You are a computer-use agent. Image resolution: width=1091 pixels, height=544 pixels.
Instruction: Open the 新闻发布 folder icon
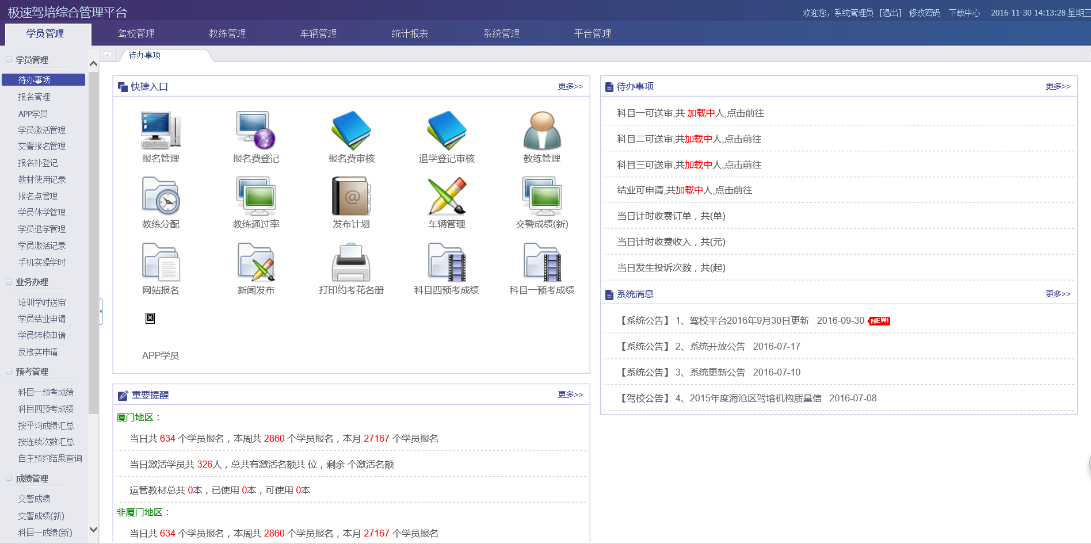coord(255,262)
